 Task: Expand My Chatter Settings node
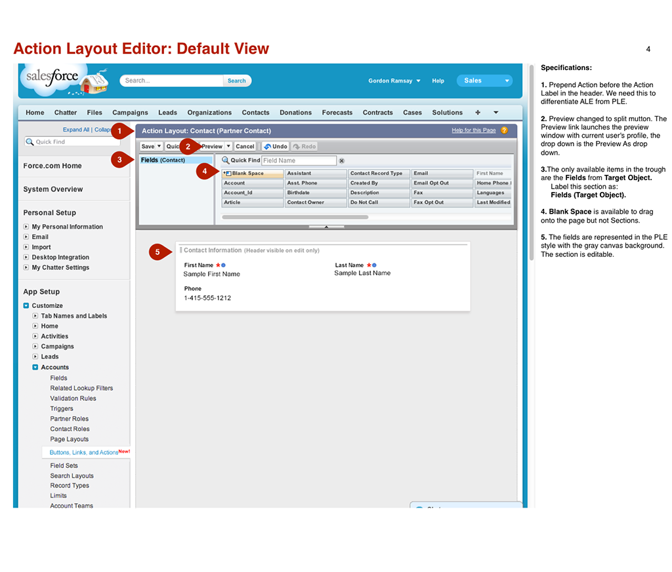[26, 267]
